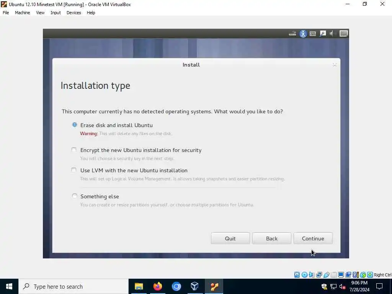Open Windows Security tray icon

click(324, 286)
